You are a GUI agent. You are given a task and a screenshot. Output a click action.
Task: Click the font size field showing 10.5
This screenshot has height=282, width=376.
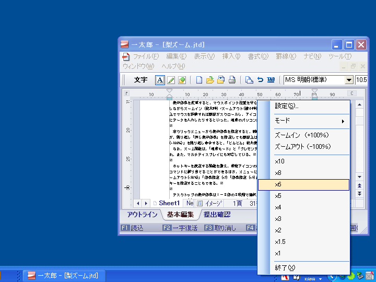tap(361, 80)
